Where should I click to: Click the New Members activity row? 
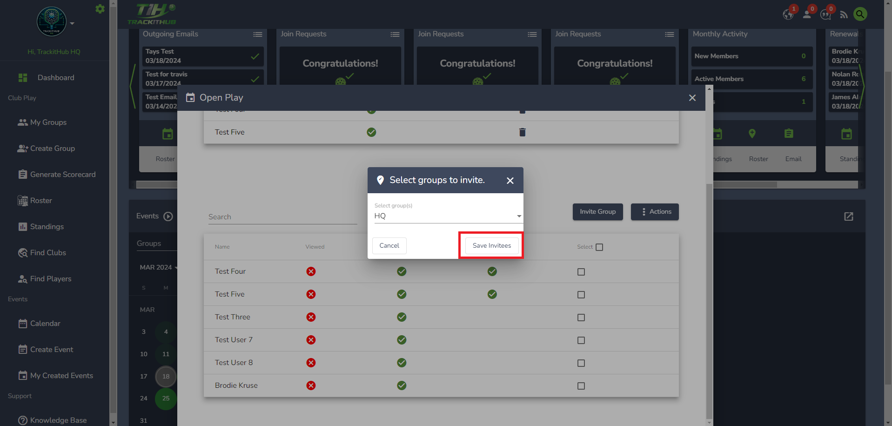coord(751,56)
